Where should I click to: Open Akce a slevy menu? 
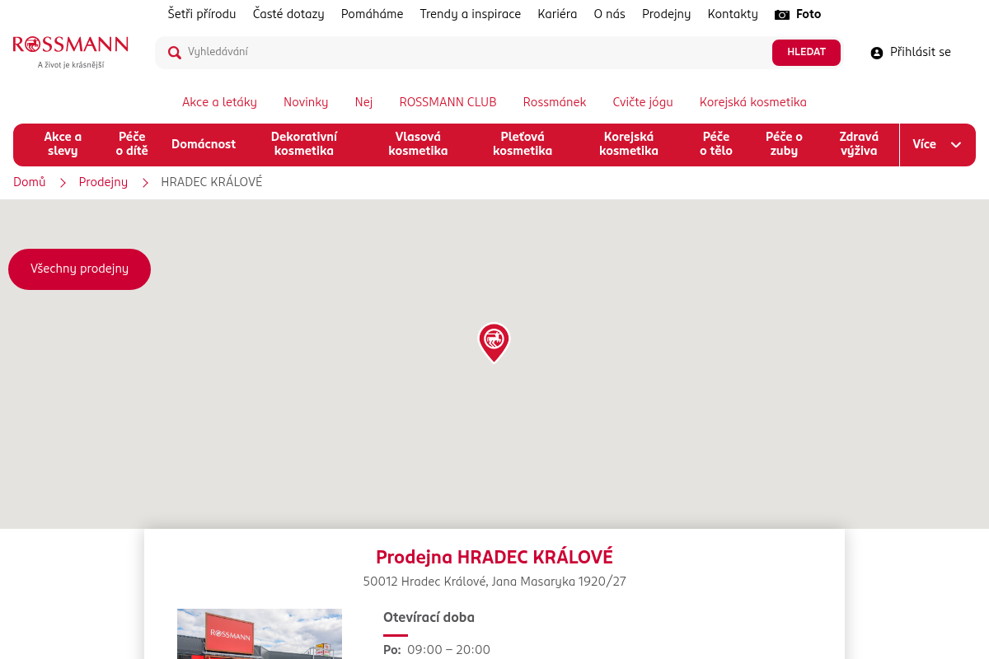[x=63, y=144]
